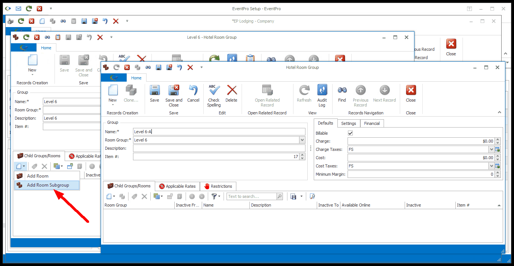Open Cost Taxes lookup button
Viewport: 514px width, 266px height.
(497, 166)
